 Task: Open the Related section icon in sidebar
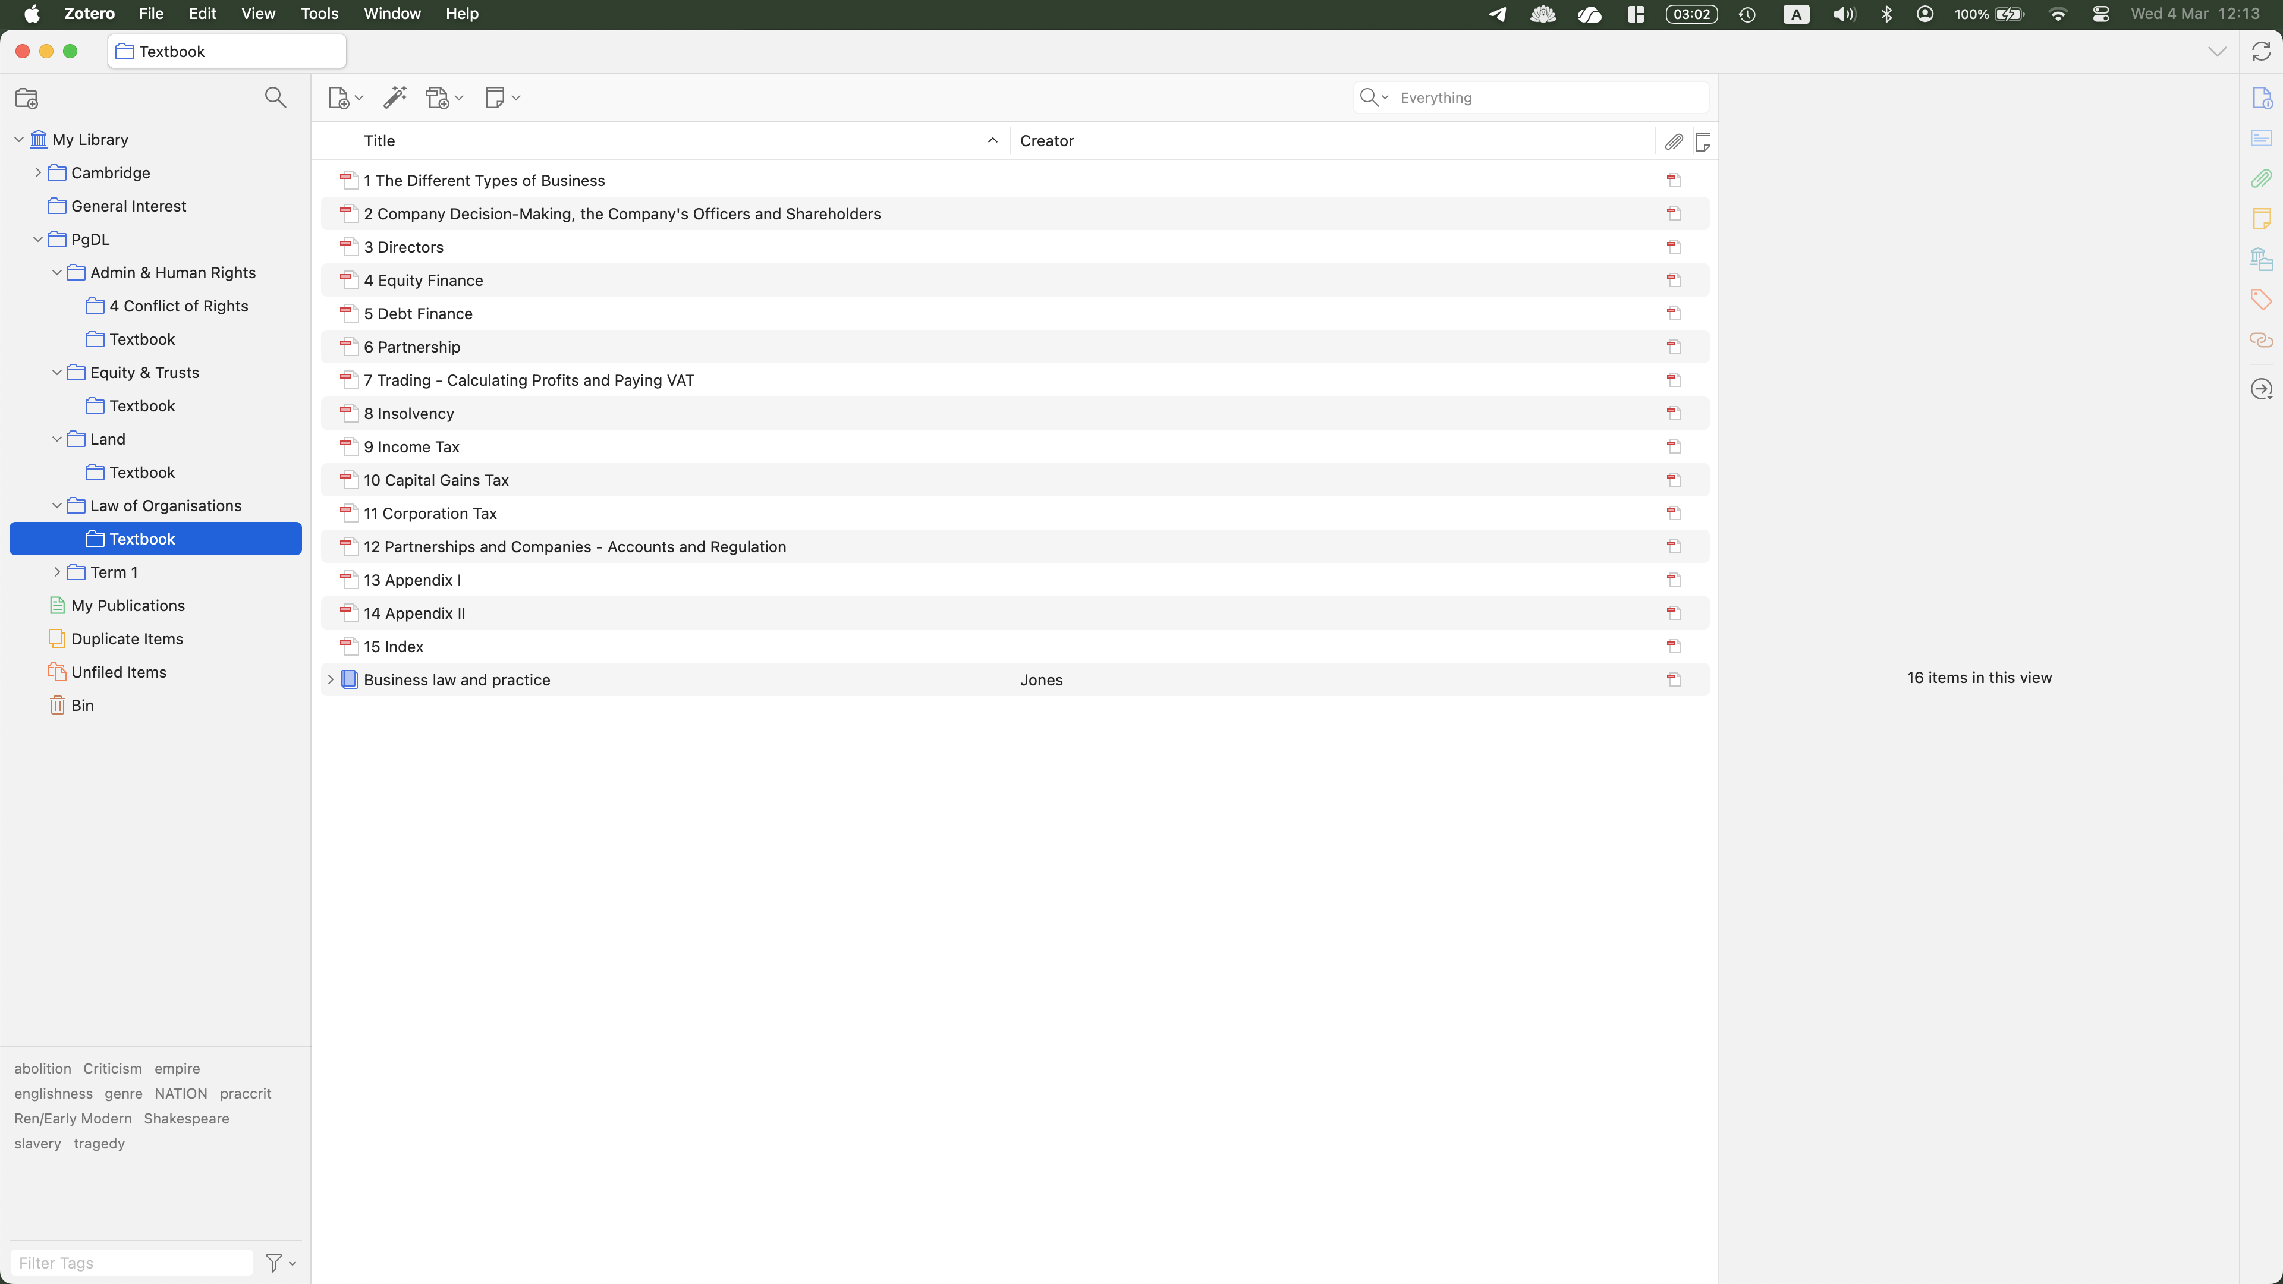pos(2261,340)
